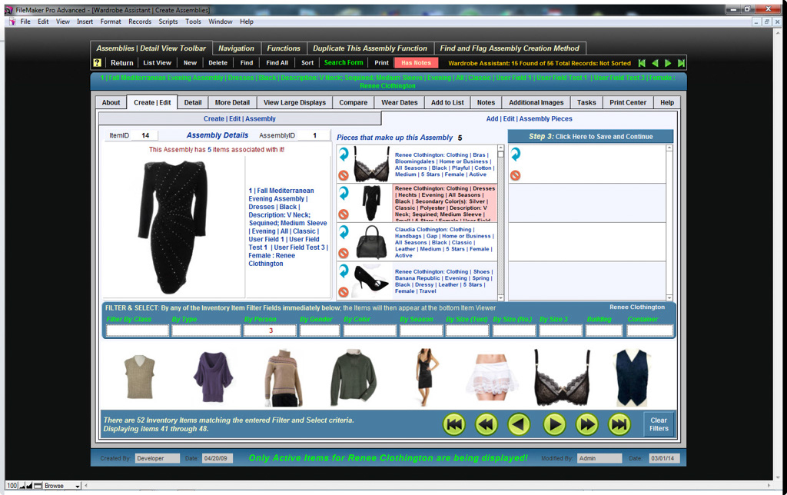
Task: Click the By Person filter field containing 3
Action: pos(270,331)
